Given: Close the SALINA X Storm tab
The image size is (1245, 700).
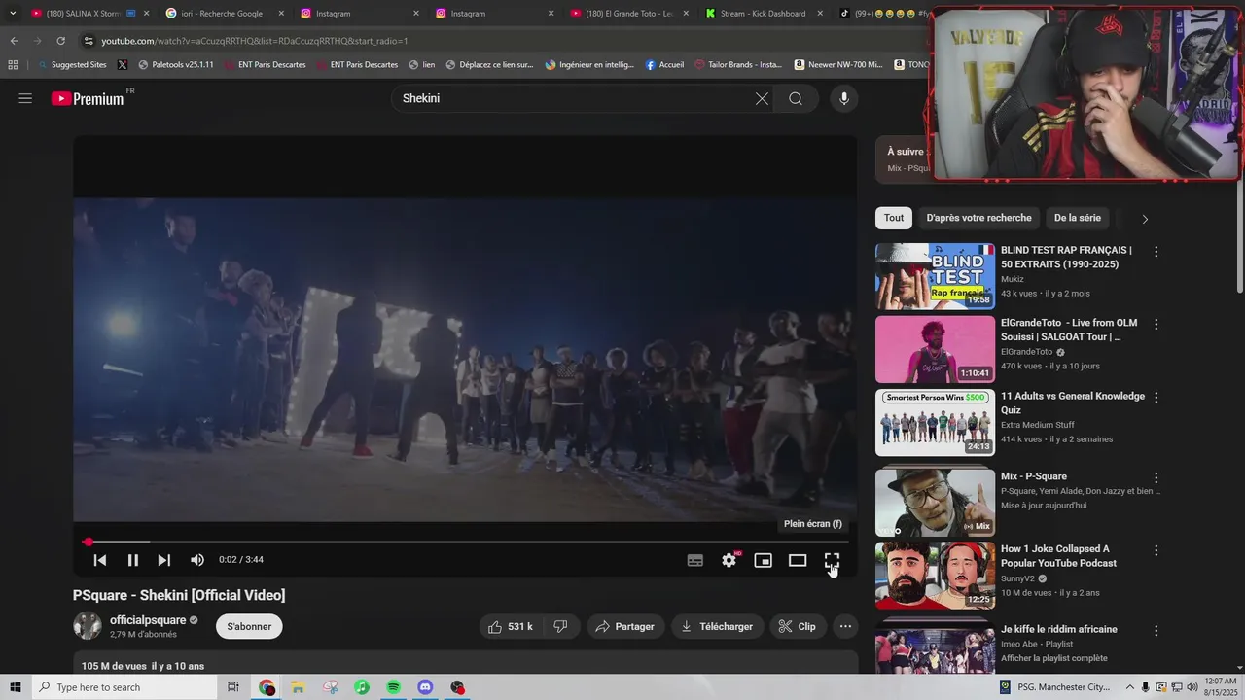Looking at the screenshot, I should click(x=146, y=14).
